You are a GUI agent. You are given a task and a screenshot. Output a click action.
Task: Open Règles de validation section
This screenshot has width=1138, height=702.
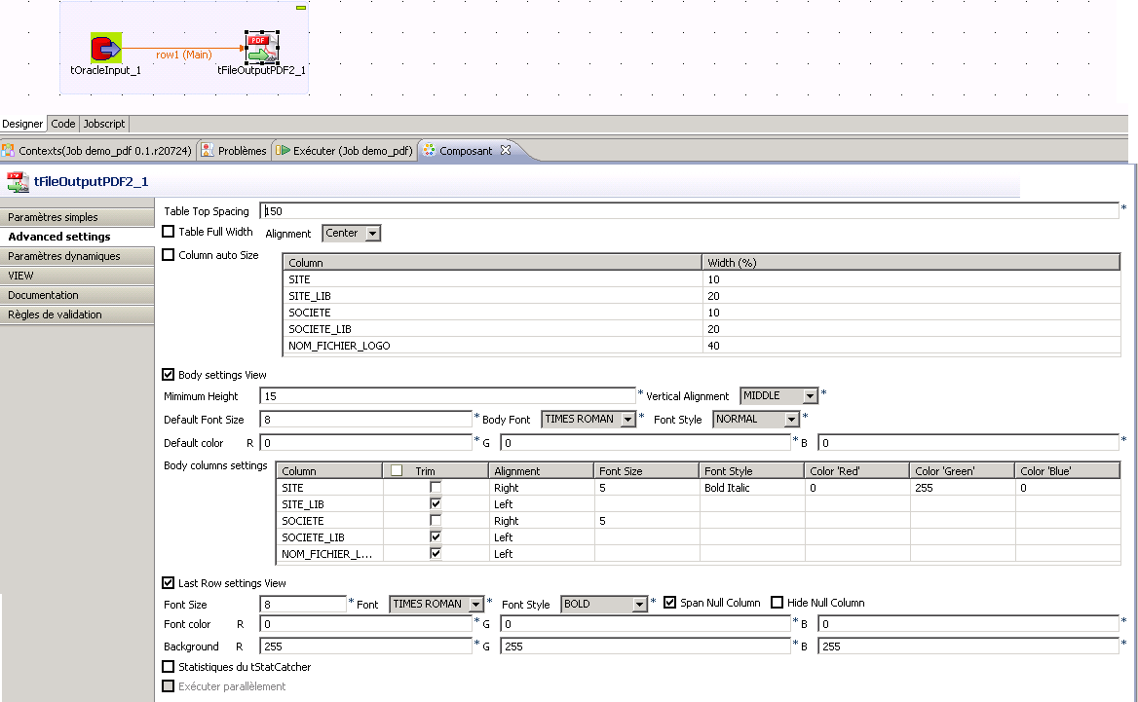click(x=77, y=314)
